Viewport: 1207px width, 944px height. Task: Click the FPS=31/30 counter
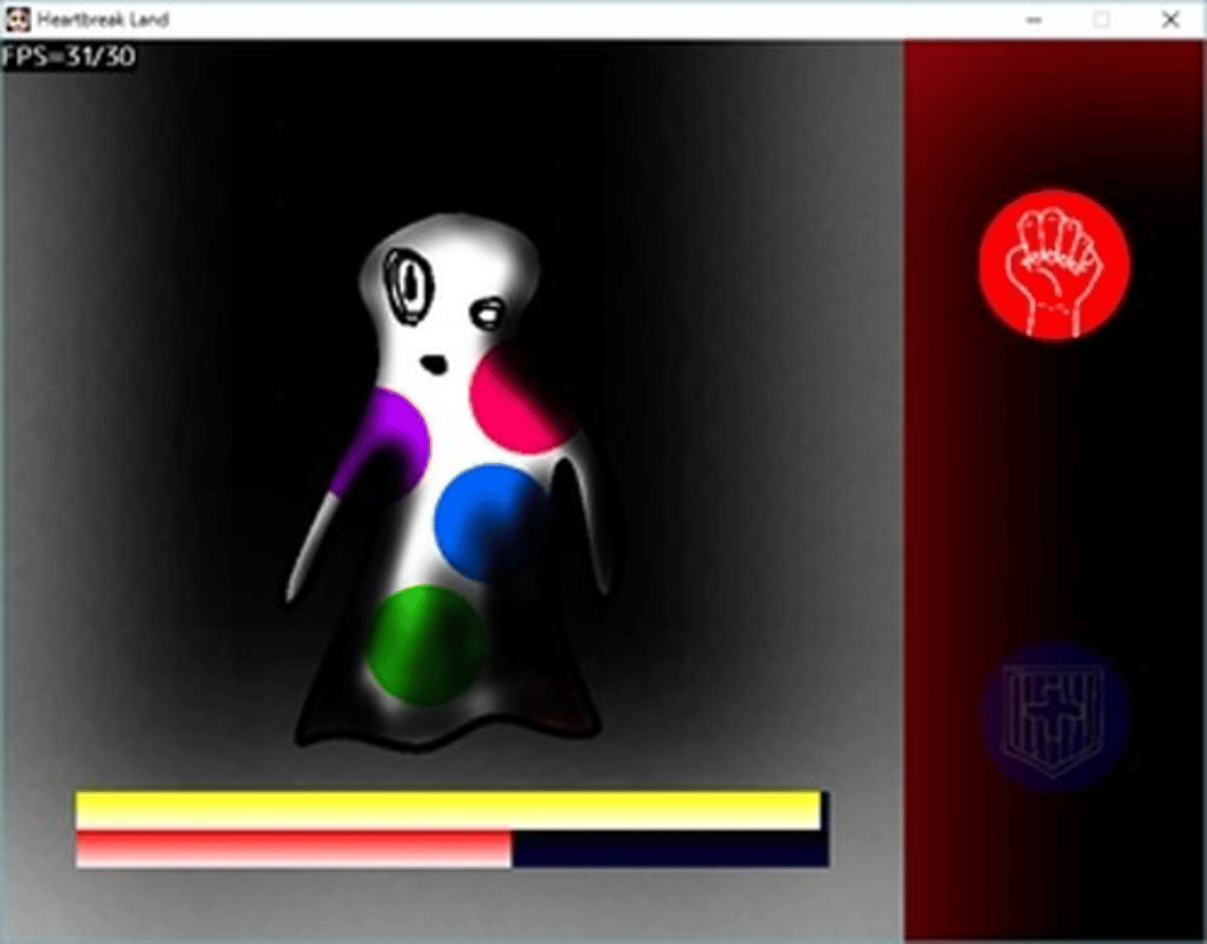point(69,57)
